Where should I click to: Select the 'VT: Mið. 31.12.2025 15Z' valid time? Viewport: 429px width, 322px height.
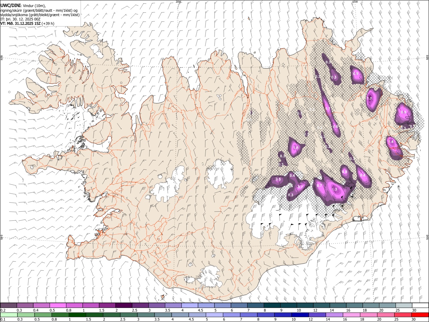[21, 23]
